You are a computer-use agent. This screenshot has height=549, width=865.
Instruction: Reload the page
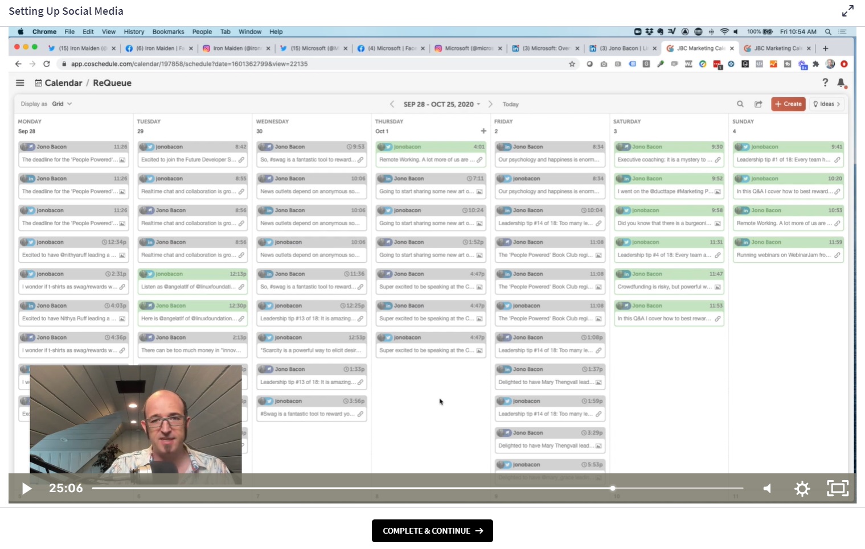coord(47,64)
